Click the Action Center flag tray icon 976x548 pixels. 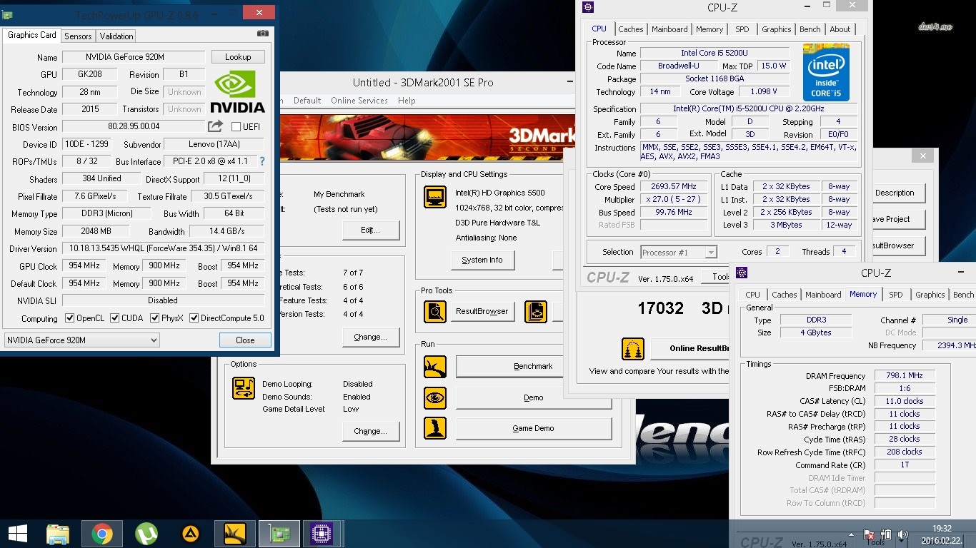click(870, 534)
